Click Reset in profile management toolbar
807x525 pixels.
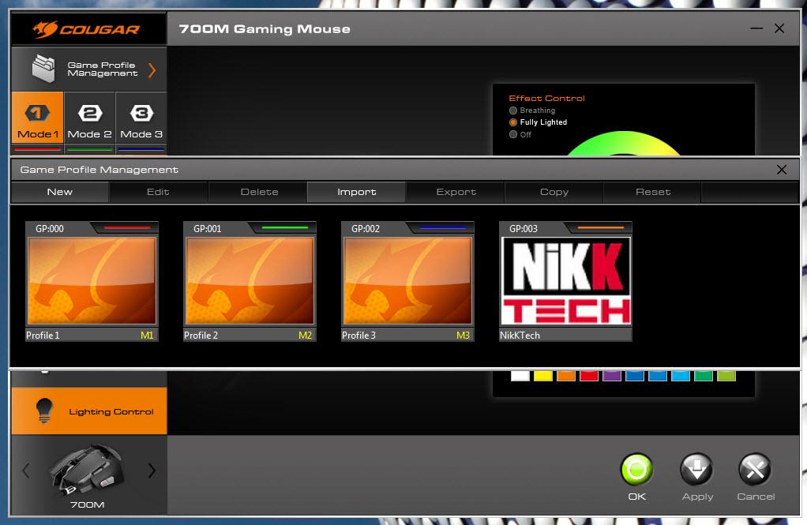pyautogui.click(x=653, y=192)
